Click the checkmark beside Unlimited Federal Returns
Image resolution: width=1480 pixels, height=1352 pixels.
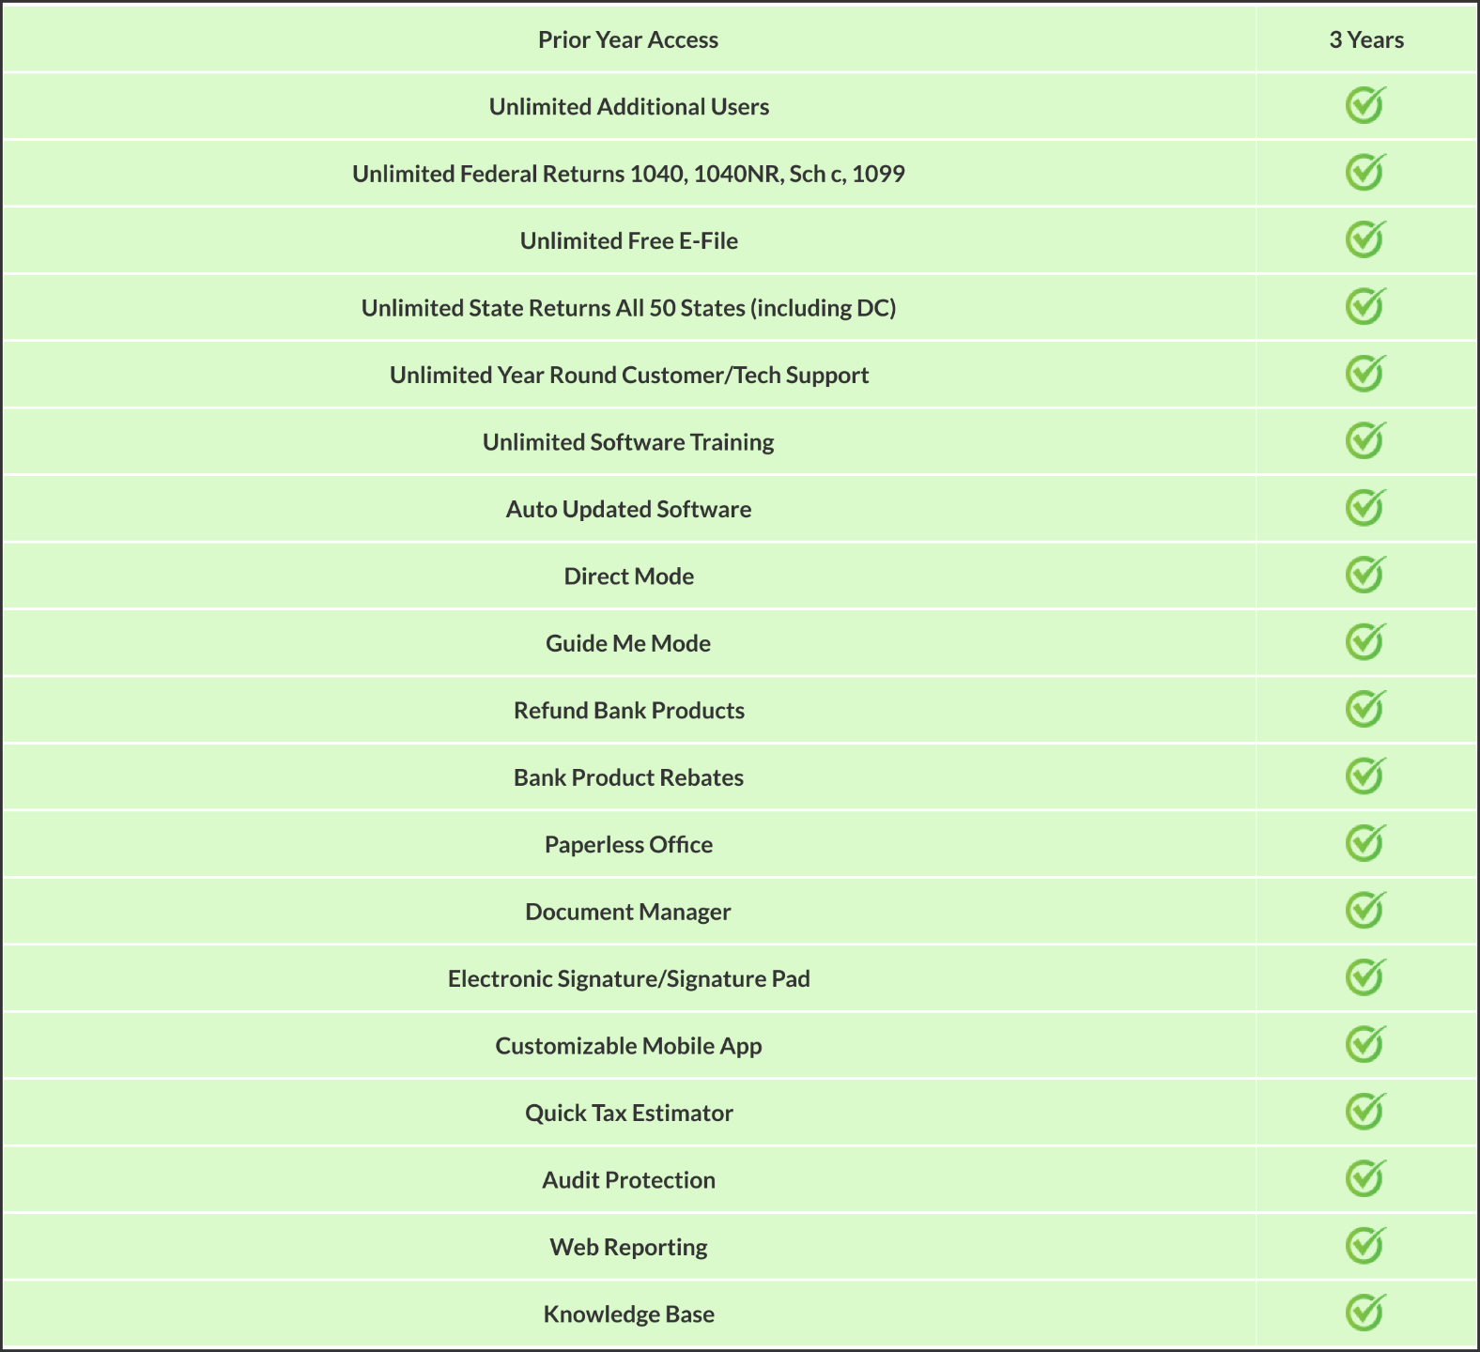coord(1365,172)
